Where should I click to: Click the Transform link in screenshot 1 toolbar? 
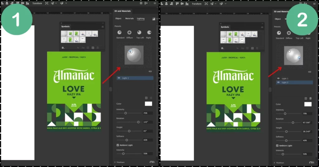37,3
